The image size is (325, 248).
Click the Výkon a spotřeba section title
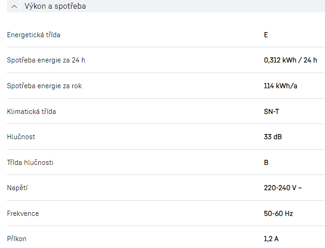click(x=55, y=6)
